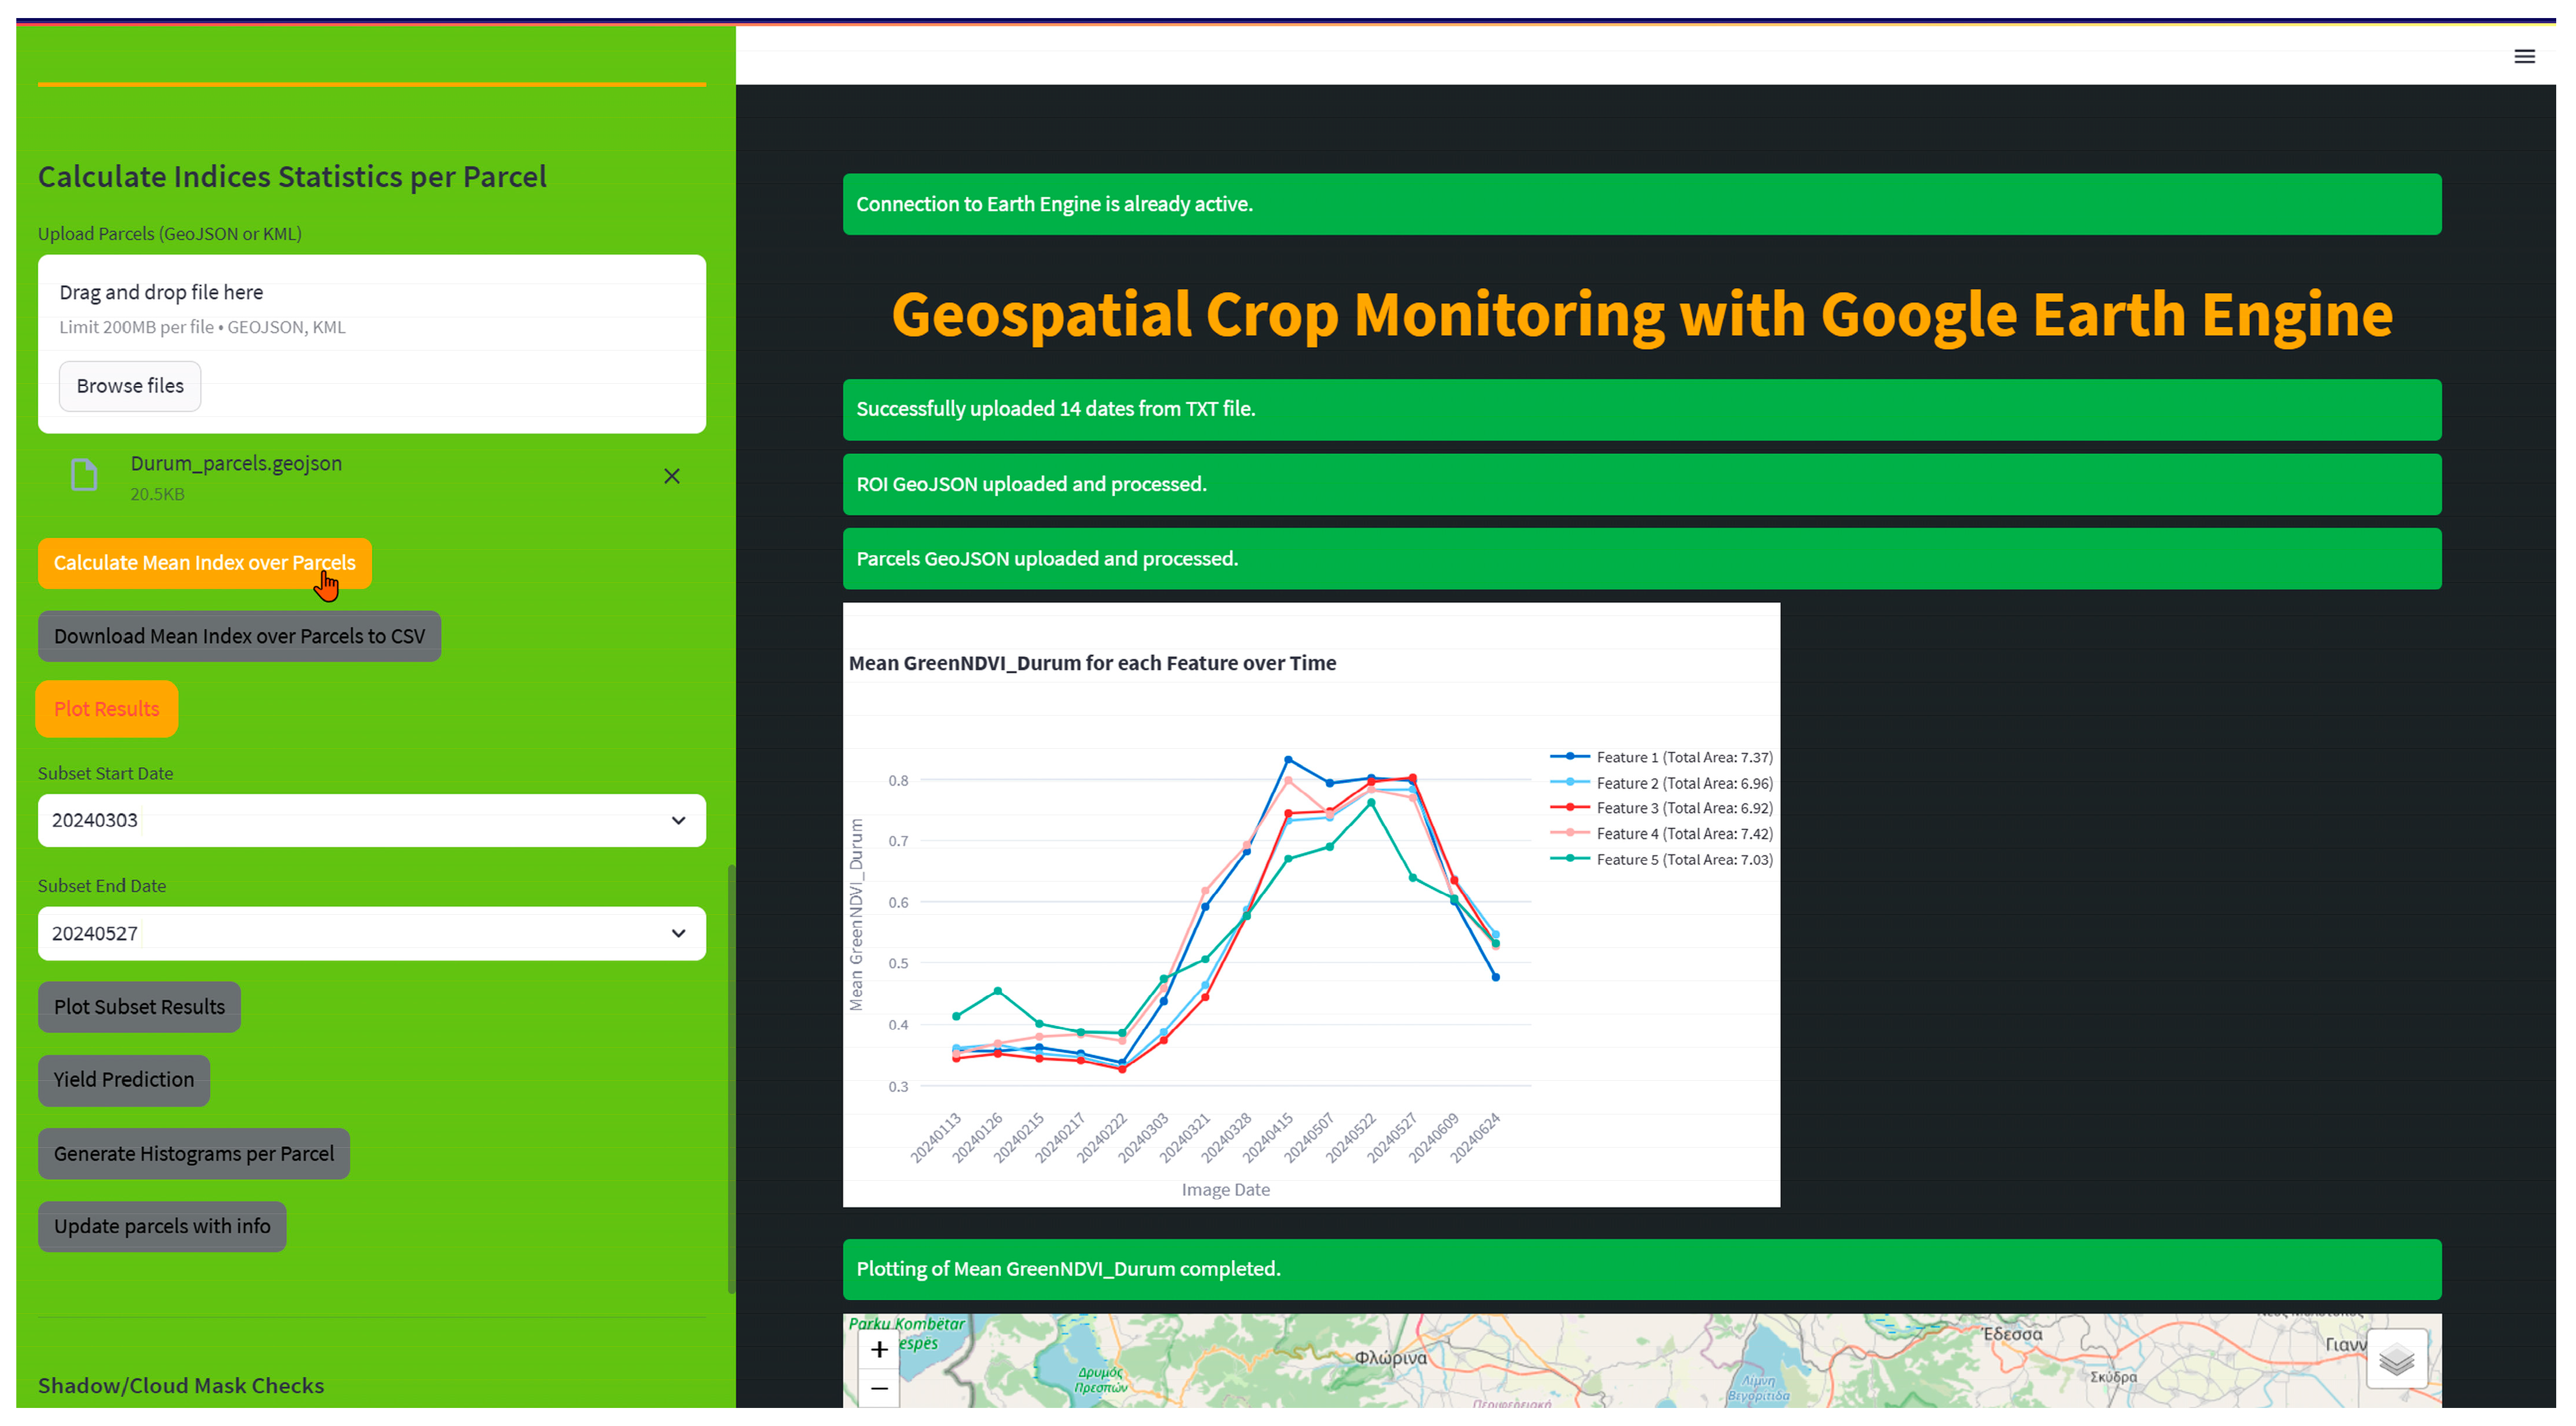Click the Φλώρινα label on the map

coord(1391,1358)
